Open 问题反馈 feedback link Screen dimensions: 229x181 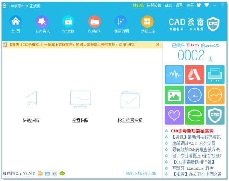pyautogui.click(x=154, y=6)
